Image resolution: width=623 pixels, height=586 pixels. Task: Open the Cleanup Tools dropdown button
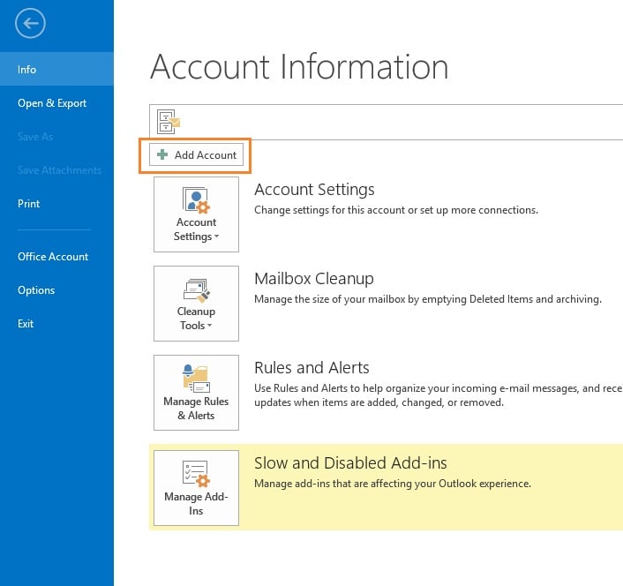pos(196,304)
